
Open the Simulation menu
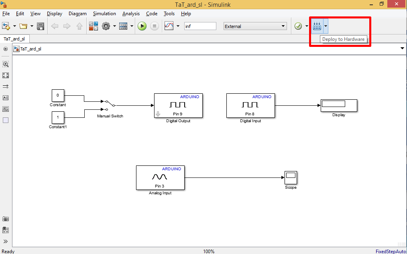(104, 14)
